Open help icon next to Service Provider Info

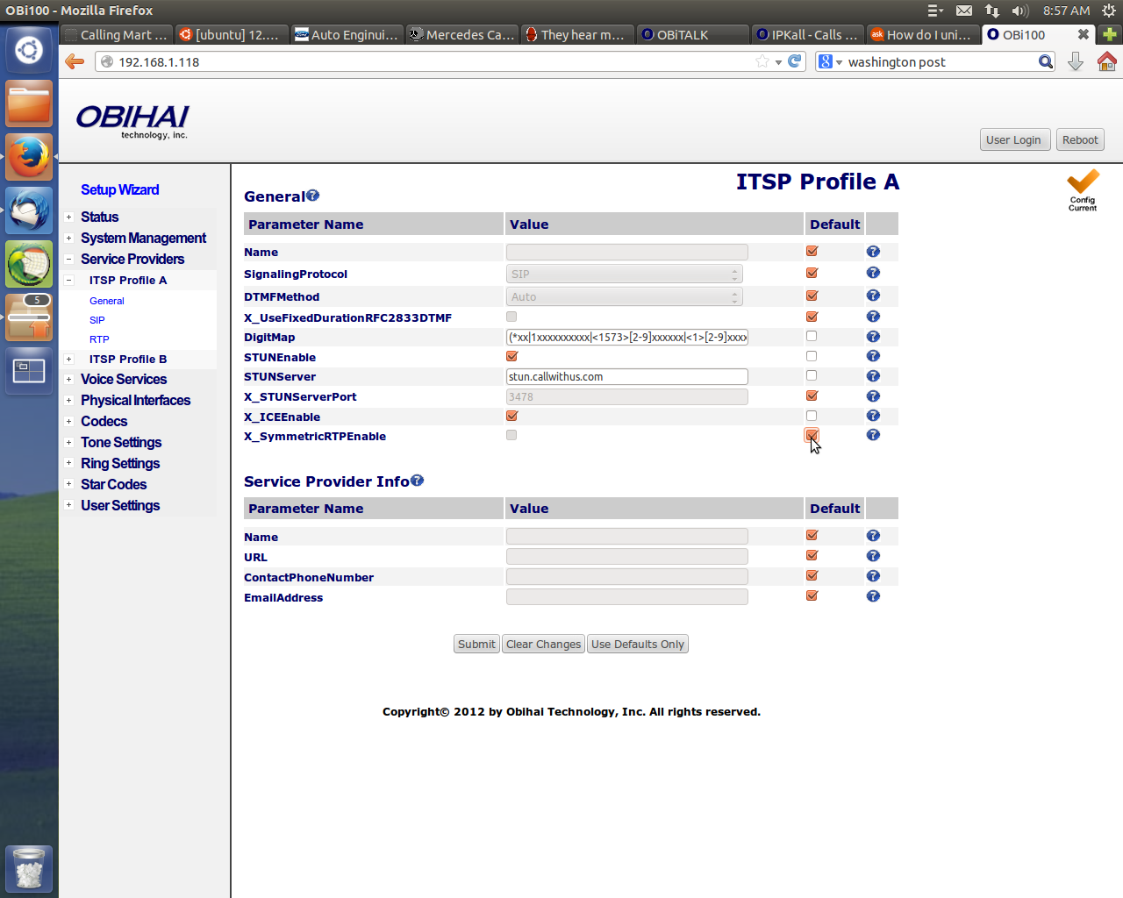[418, 481]
